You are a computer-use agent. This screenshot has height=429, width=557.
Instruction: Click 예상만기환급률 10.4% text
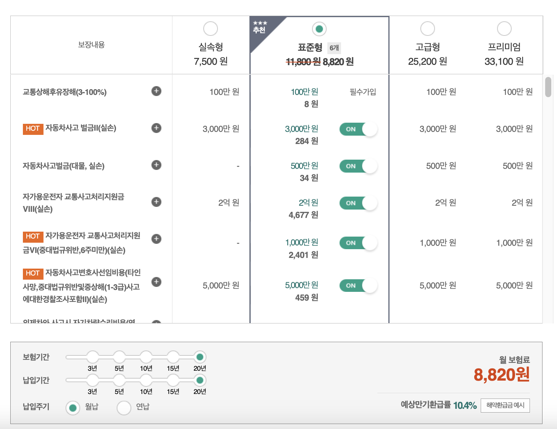point(439,405)
